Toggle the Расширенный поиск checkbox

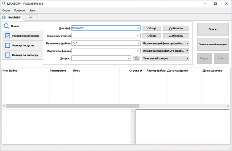tap(8, 36)
